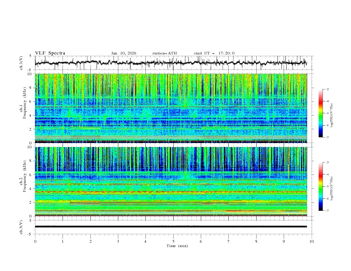Click the upper log(PSD) colorbar label
The width and height of the screenshot is (351, 271).
coord(332,113)
